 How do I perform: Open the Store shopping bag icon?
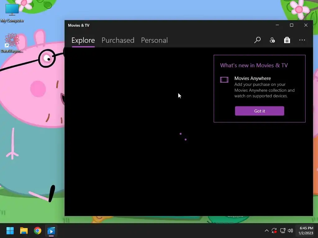pyautogui.click(x=287, y=40)
